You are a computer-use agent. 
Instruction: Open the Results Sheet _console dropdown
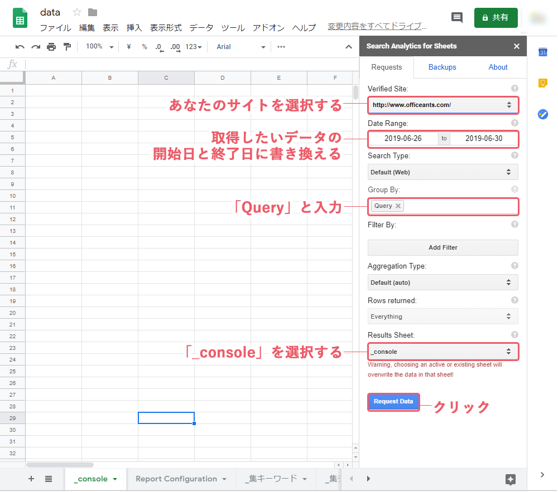coord(442,352)
